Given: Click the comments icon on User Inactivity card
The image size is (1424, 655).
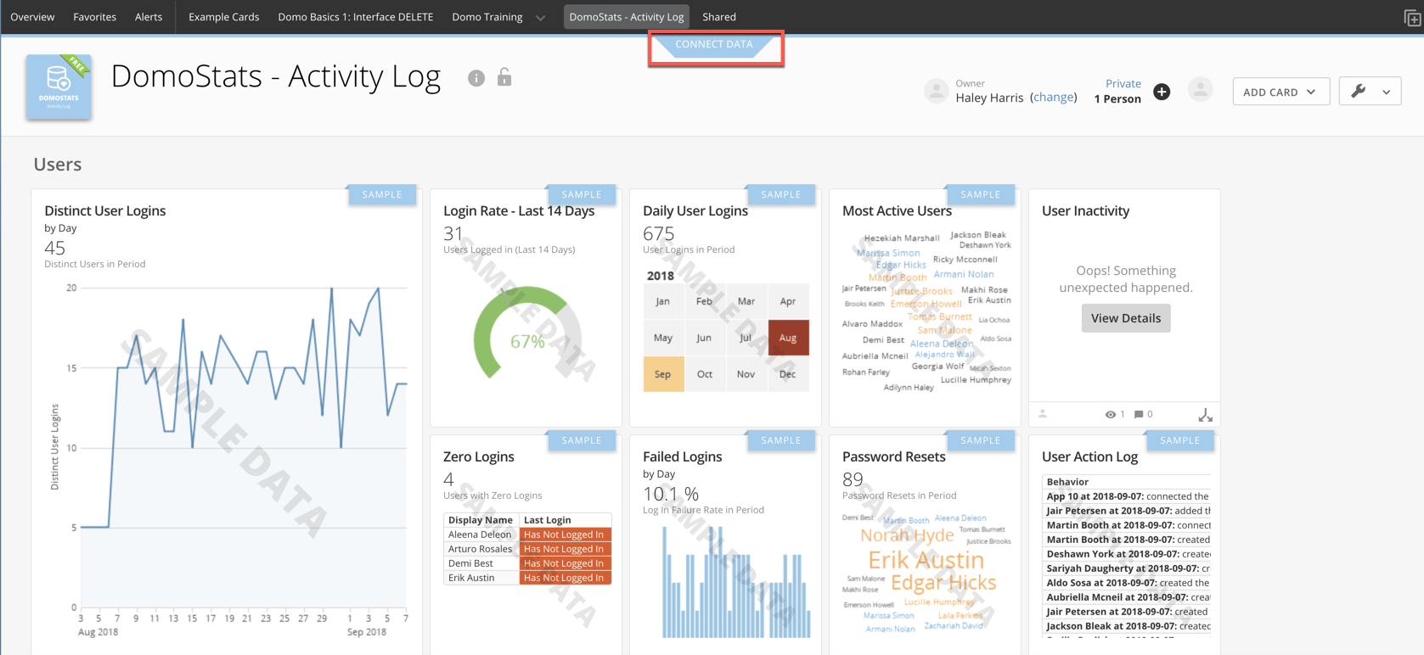Looking at the screenshot, I should [1139, 415].
